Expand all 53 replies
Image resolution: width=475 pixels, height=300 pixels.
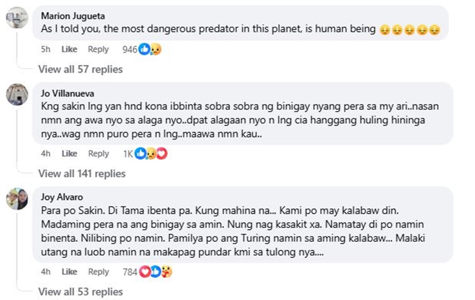pyautogui.click(x=80, y=291)
